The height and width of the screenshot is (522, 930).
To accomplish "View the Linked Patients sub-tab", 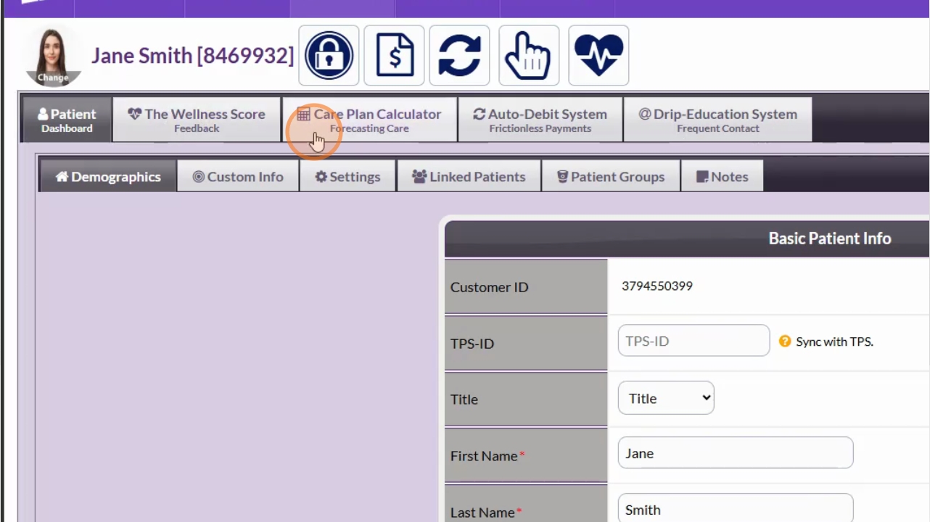I will [x=469, y=176].
